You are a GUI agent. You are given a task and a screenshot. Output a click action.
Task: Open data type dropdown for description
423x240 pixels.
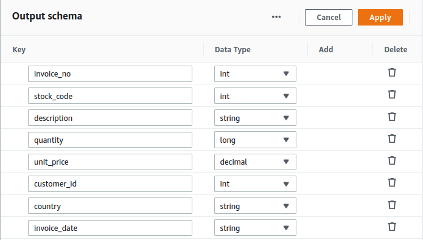click(x=255, y=118)
